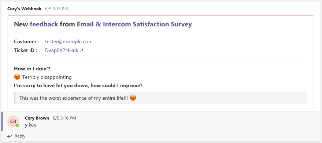This screenshot has width=322, height=143.
Task: Click the green available status badge
Action: pos(17,125)
